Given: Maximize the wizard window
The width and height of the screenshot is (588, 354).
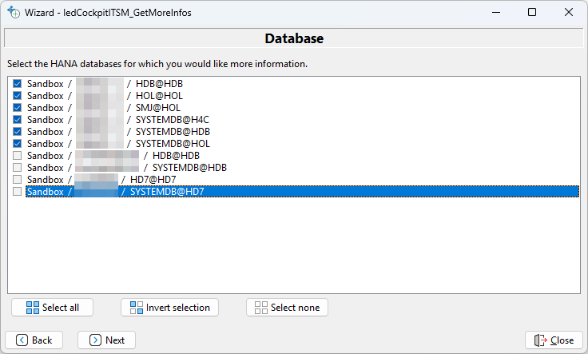Looking at the screenshot, I should (x=532, y=13).
